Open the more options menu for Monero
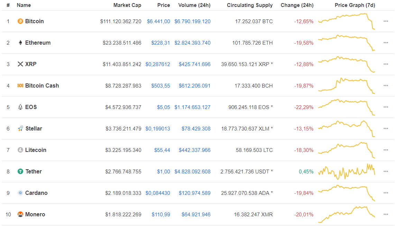The width and height of the screenshot is (395, 226). [386, 214]
